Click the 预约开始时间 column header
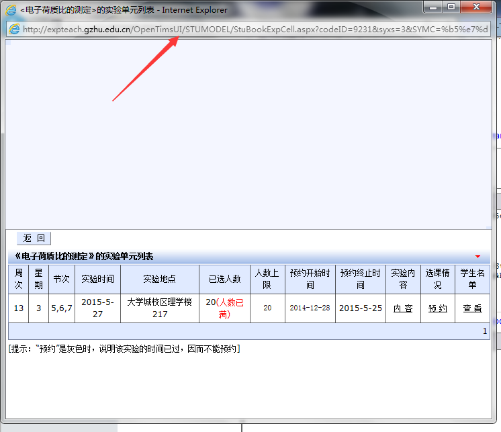This screenshot has width=501, height=432. (310, 279)
